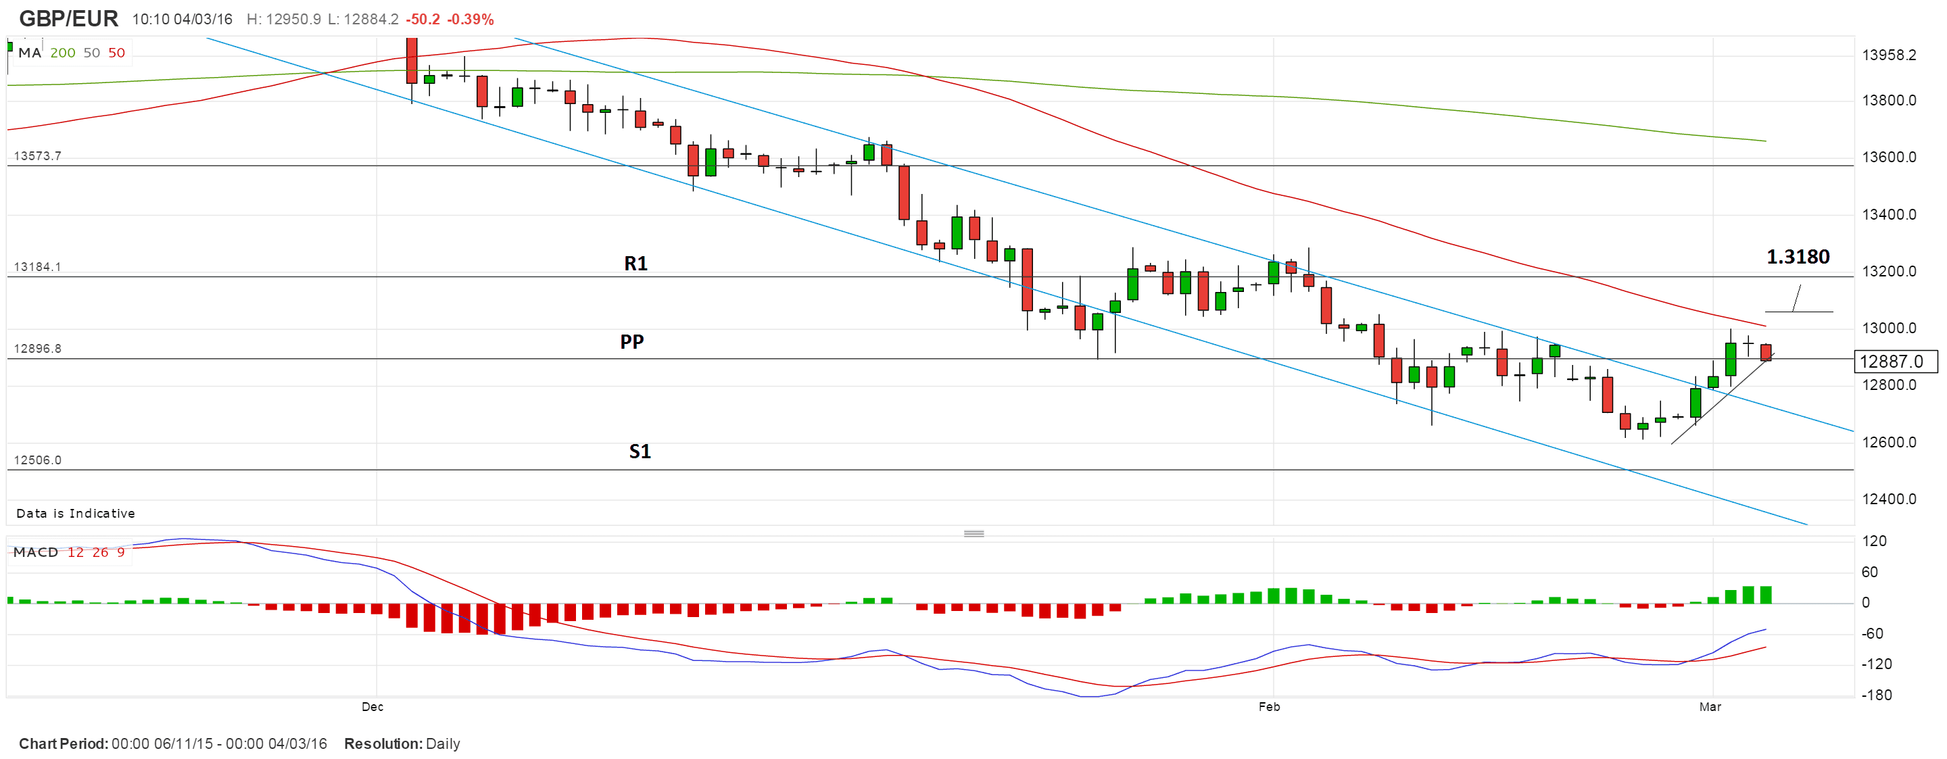The width and height of the screenshot is (1947, 759).
Task: Select the gray 50 MA period value
Action: click(x=91, y=53)
